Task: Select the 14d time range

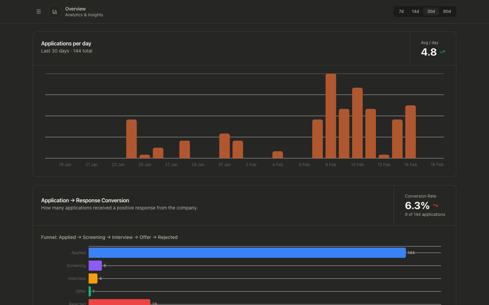Action: click(x=415, y=11)
